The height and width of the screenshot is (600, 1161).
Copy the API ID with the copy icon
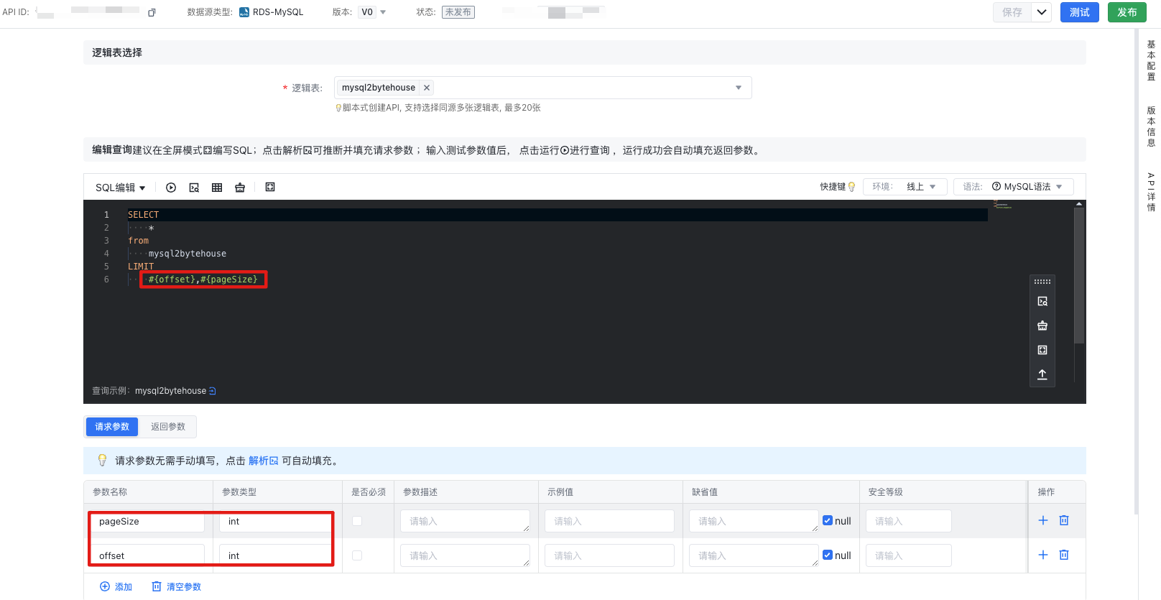152,12
